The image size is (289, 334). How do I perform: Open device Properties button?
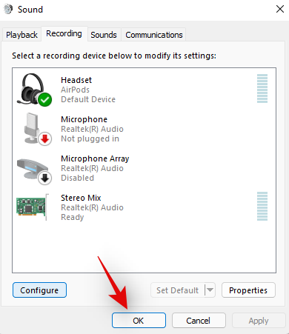point(248,290)
